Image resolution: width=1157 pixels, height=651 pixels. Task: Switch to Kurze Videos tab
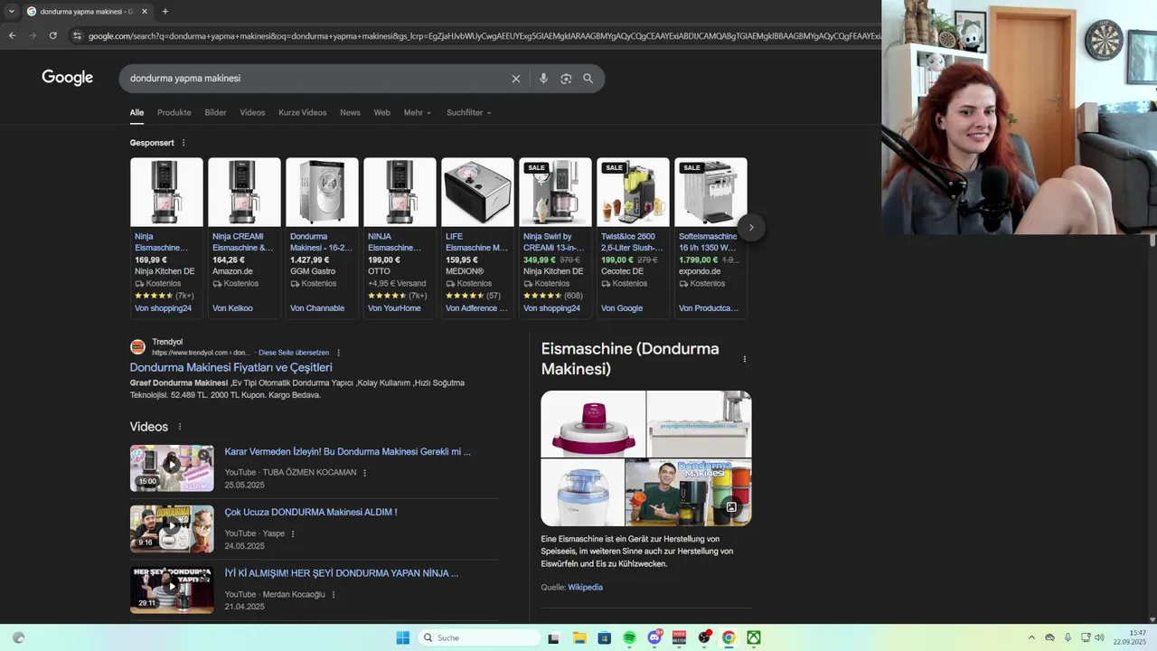click(x=303, y=113)
